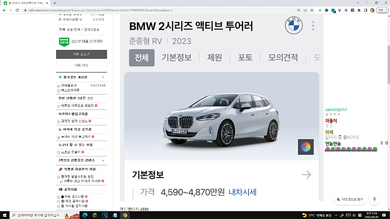
Task: Click the BMW Active Tourer car image
Action: tap(221, 119)
